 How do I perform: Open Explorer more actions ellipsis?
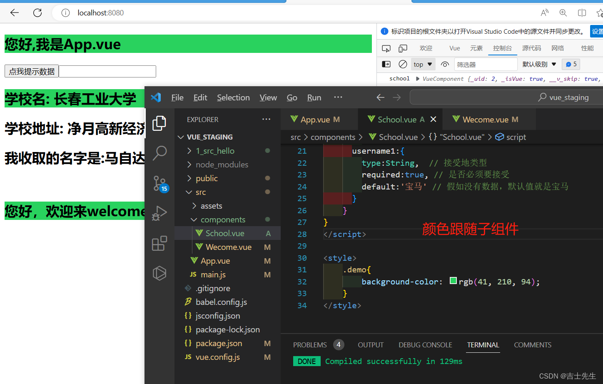click(x=267, y=119)
